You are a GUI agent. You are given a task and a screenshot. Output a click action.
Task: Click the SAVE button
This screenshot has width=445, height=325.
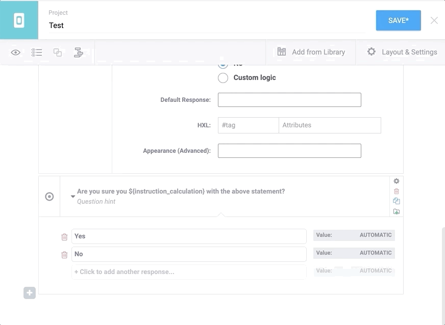(398, 20)
